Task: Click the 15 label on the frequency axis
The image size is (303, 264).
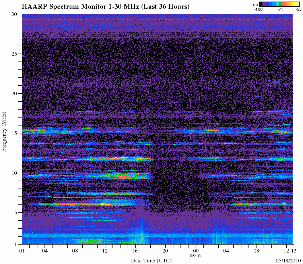Action: pos(15,133)
